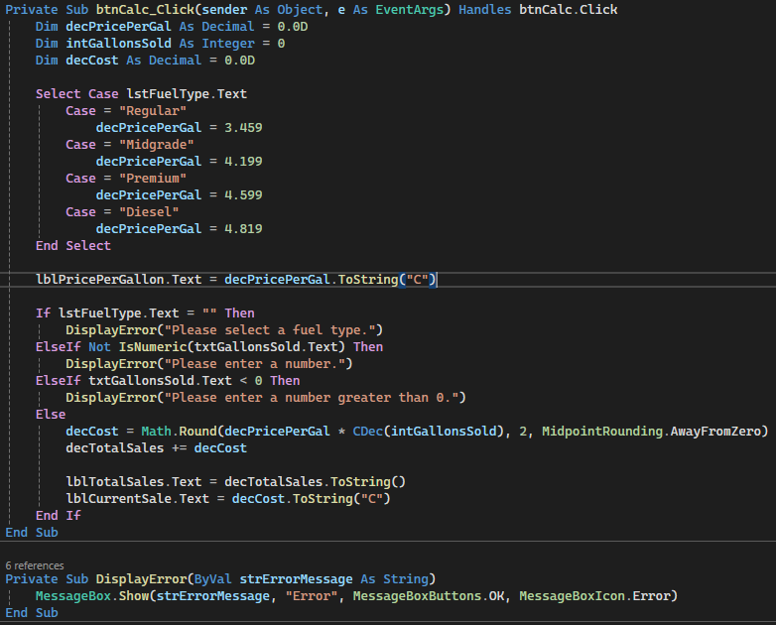
Task: Click 'End Sub' after End If
Action: click(x=32, y=533)
